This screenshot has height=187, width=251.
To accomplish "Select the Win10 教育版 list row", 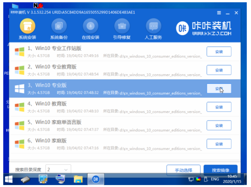I will [125, 107].
